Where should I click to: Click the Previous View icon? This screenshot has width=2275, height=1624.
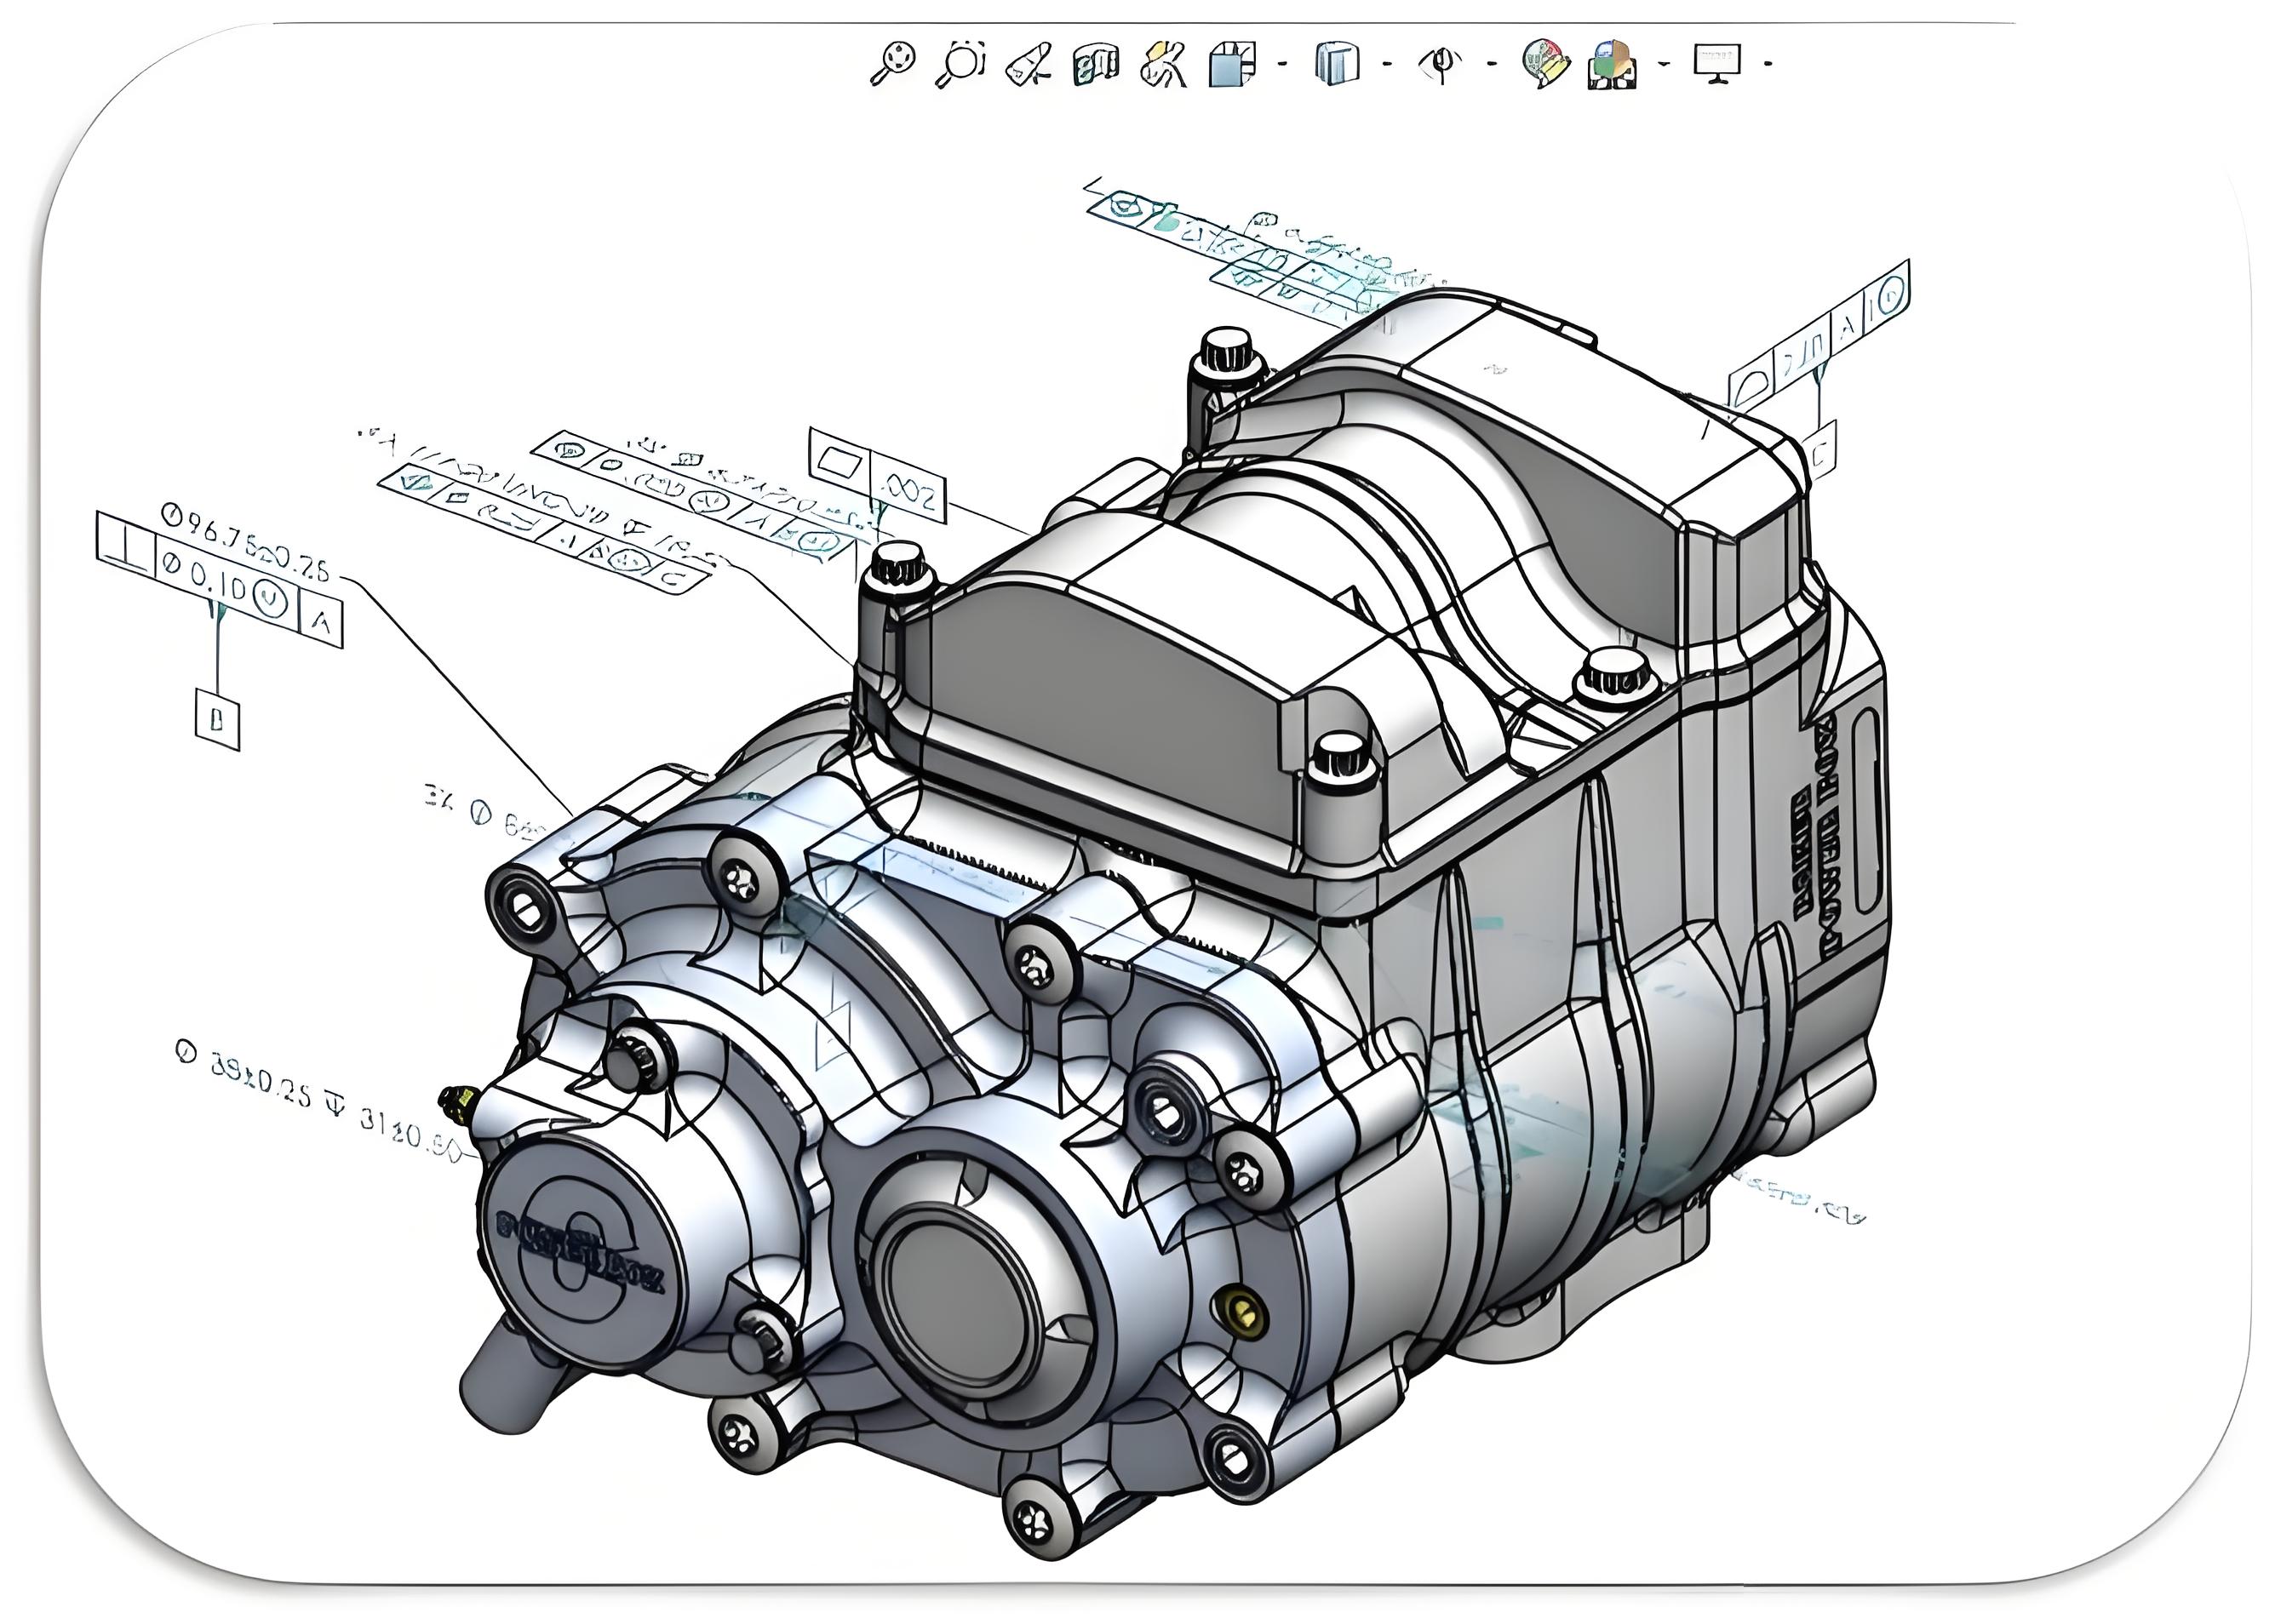(1029, 64)
